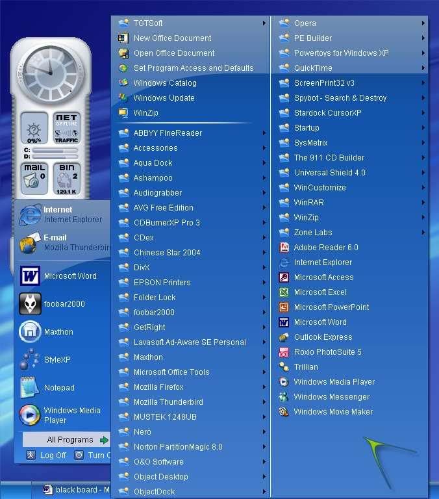Expand the QuickTime submenu arrow
The width and height of the screenshot is (439, 499).
click(x=423, y=68)
